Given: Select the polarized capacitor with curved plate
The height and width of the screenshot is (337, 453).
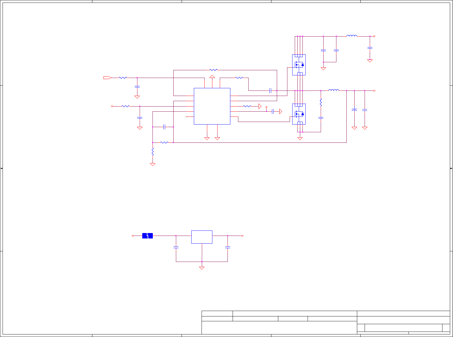Looking at the screenshot, I should point(354,110).
